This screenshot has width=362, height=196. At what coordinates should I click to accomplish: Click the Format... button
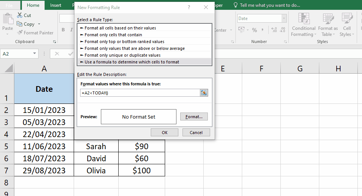coord(194,117)
